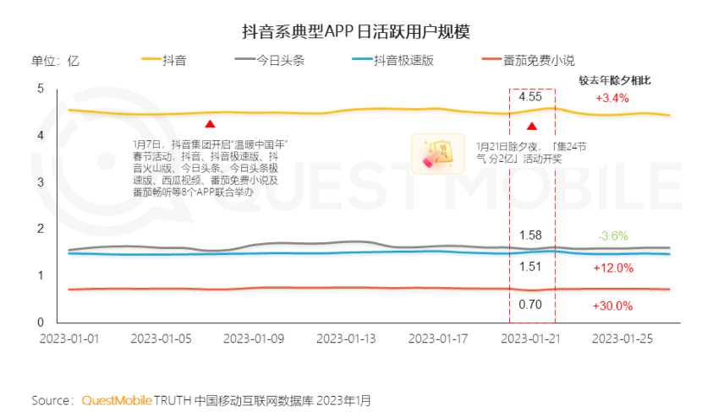The image size is (702, 417).
Task: Click the 4.55 data label
Action: pyautogui.click(x=530, y=98)
